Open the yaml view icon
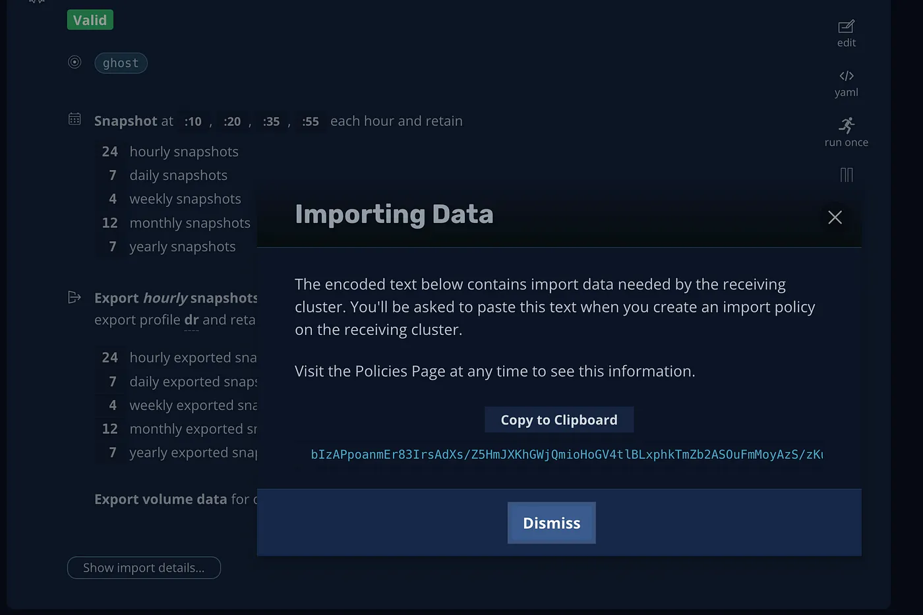This screenshot has width=923, height=615. 846,76
